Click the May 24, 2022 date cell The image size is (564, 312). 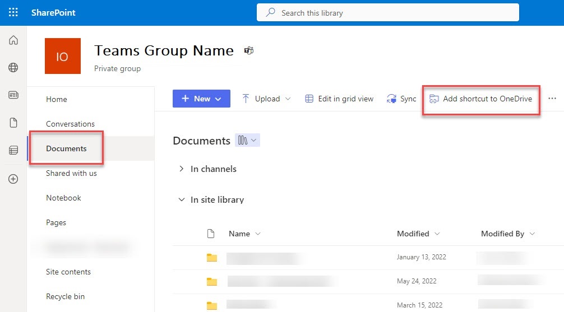[x=417, y=281]
